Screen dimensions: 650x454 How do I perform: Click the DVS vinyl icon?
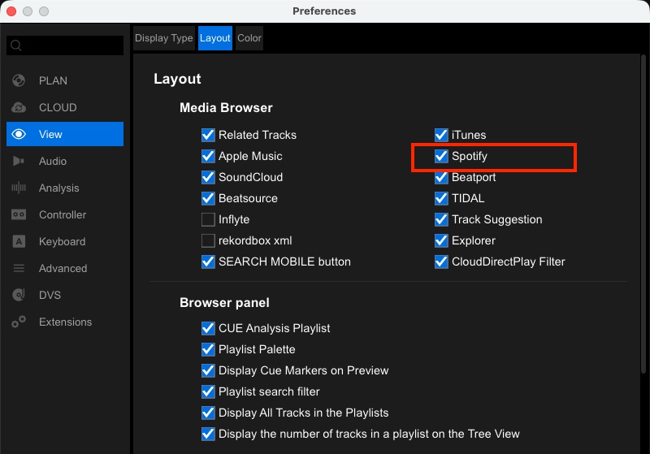tap(19, 295)
